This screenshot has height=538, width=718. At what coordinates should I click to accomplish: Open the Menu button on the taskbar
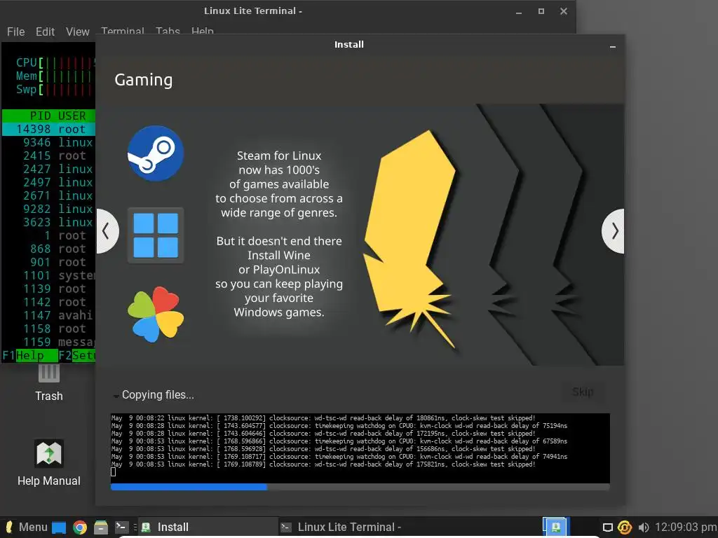pyautogui.click(x=26, y=527)
